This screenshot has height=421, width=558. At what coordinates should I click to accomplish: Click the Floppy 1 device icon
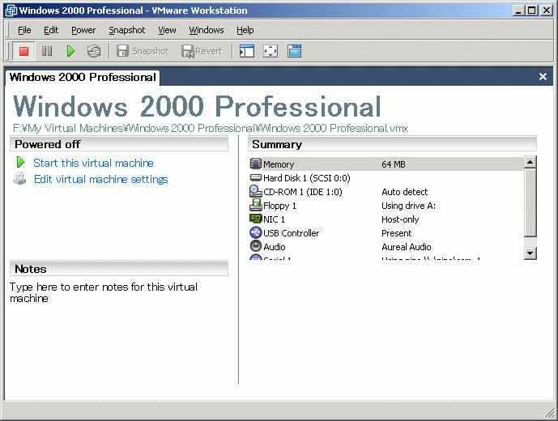(255, 205)
